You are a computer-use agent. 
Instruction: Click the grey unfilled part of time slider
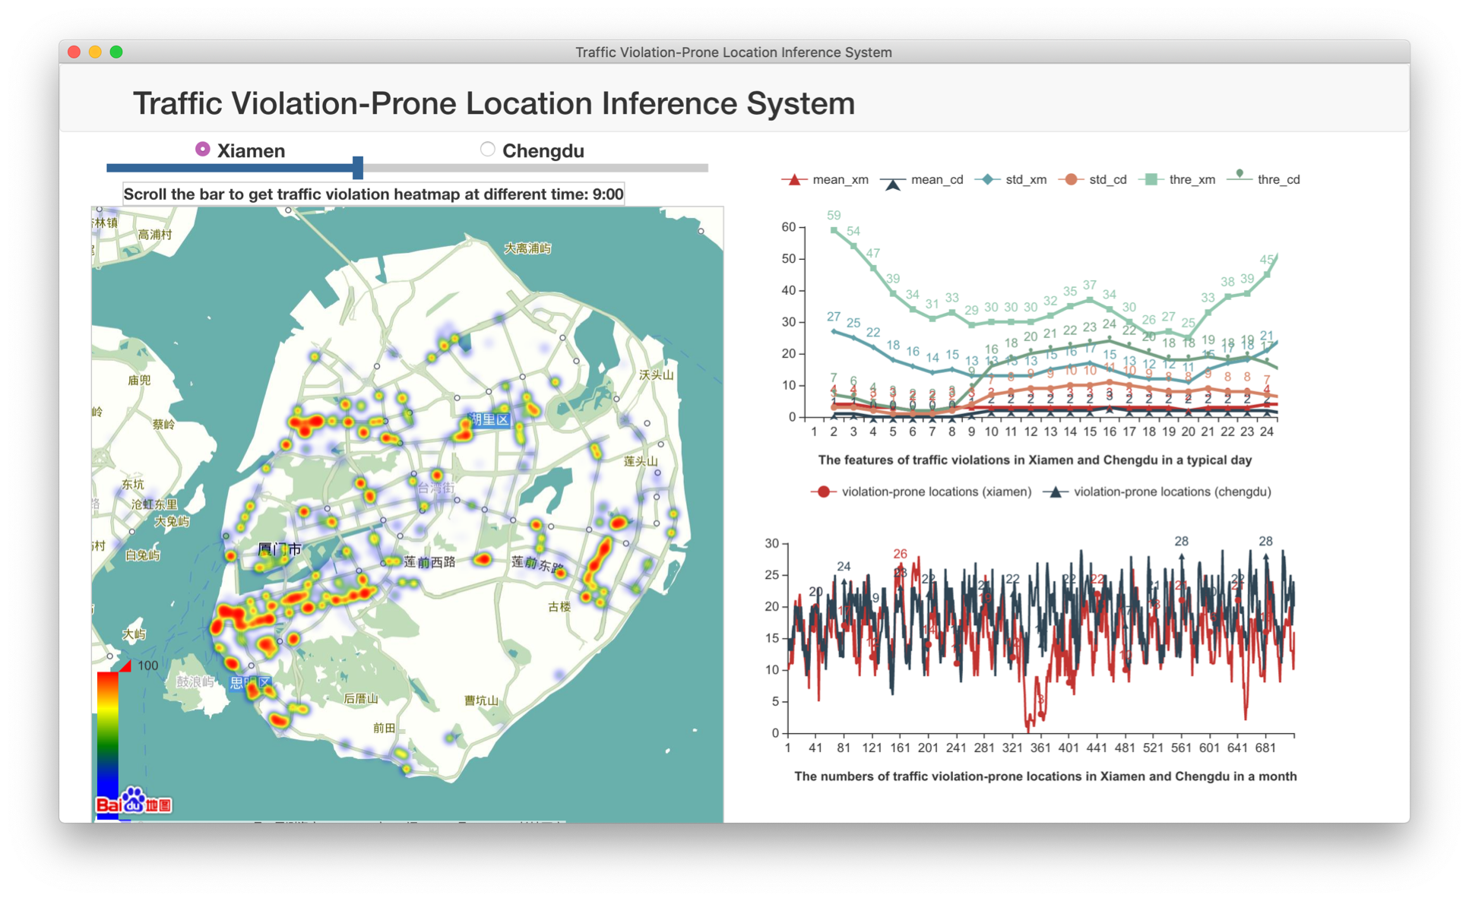click(x=536, y=168)
